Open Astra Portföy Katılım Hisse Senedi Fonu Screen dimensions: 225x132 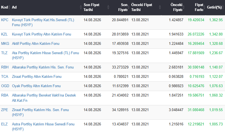43,127
